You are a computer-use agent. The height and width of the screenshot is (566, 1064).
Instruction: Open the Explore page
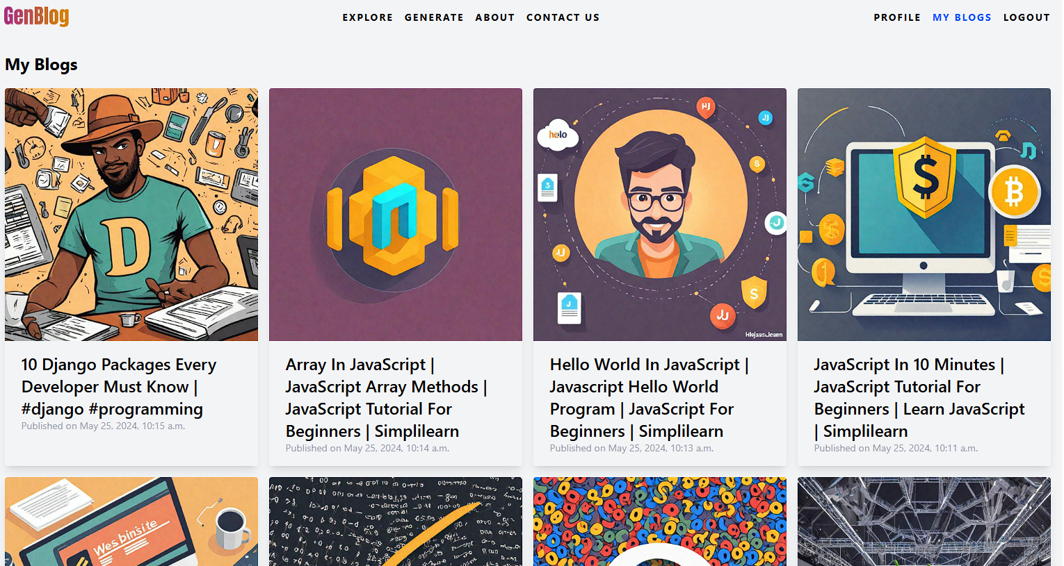[x=368, y=17]
